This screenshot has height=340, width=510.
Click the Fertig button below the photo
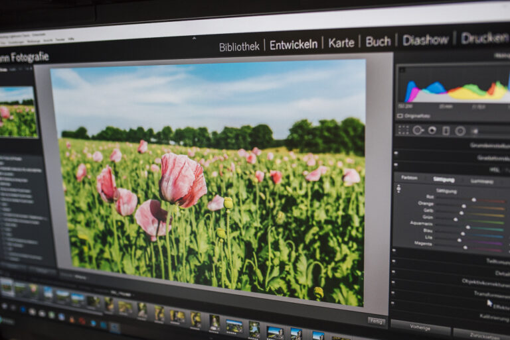pyautogui.click(x=377, y=321)
